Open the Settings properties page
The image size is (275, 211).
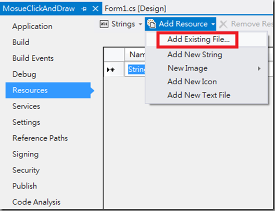click(26, 122)
